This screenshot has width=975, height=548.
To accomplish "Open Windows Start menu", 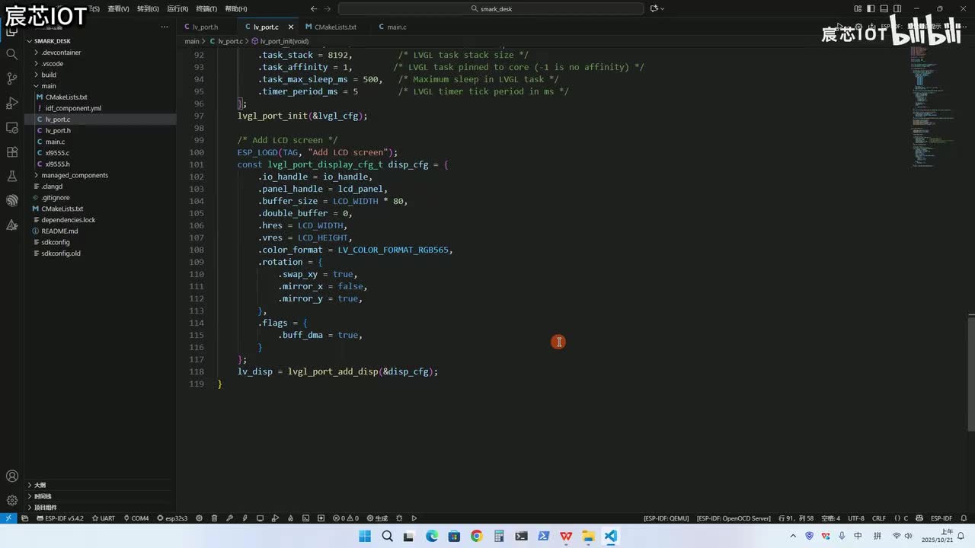I will click(x=365, y=536).
